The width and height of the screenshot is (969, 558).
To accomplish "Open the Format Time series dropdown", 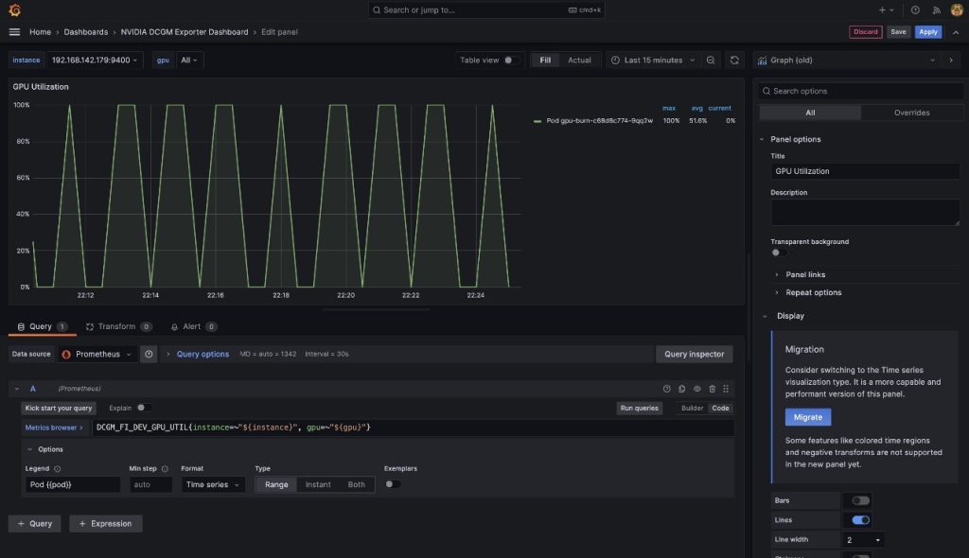I will coord(213,484).
